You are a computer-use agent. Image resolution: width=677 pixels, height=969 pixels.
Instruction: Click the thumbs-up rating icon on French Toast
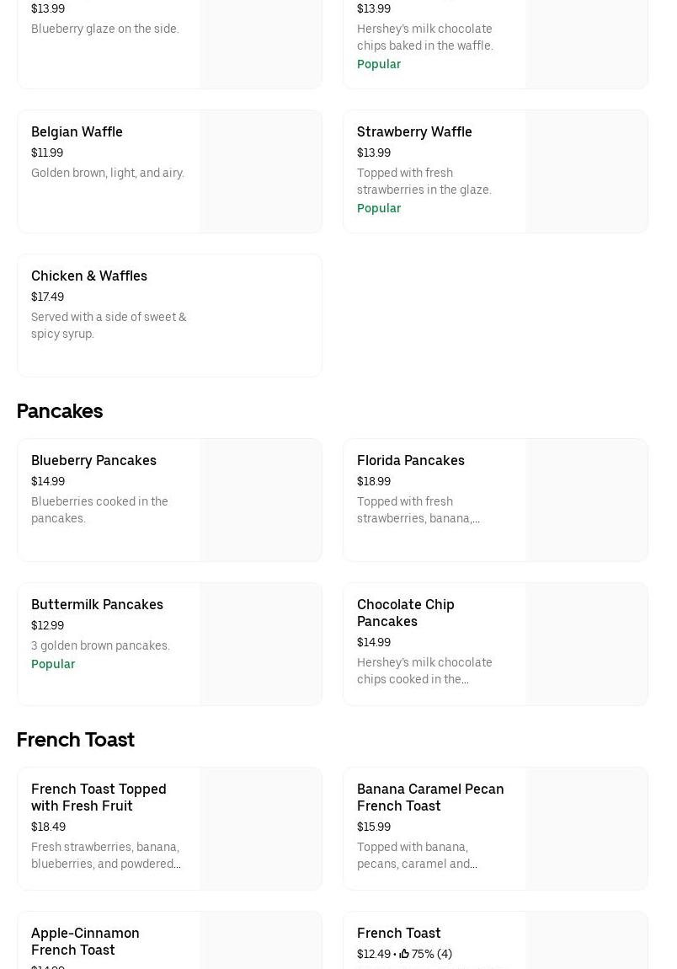(x=404, y=954)
